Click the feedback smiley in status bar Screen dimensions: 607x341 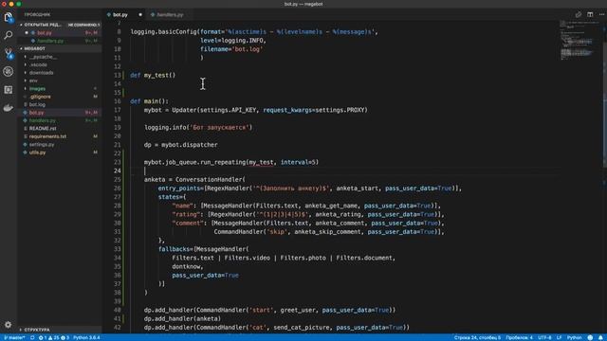tap(590, 337)
